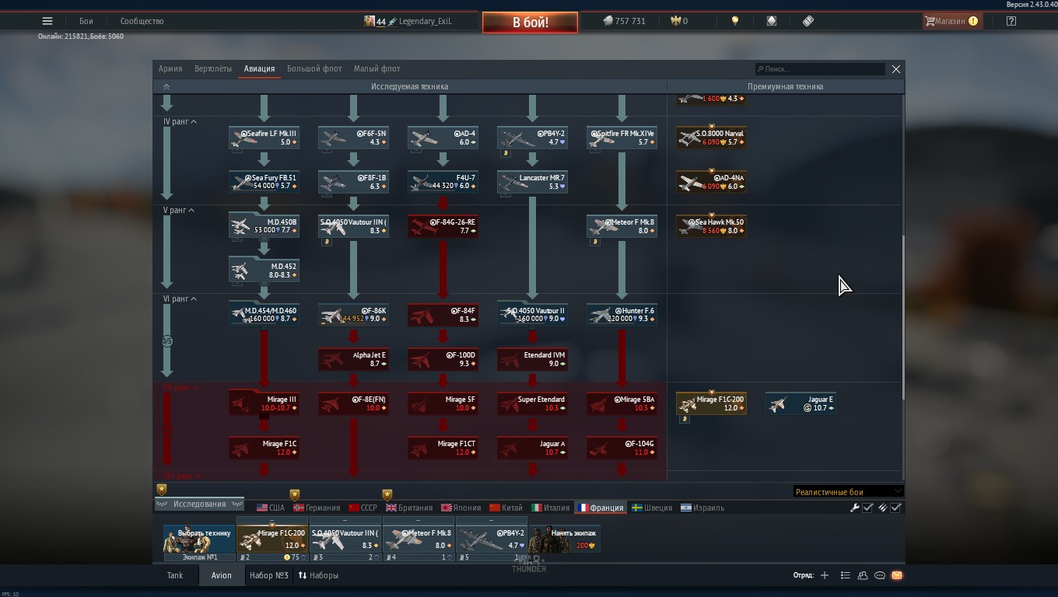
Task: Select premium Sea Hawk Mk.50 card
Action: [711, 226]
